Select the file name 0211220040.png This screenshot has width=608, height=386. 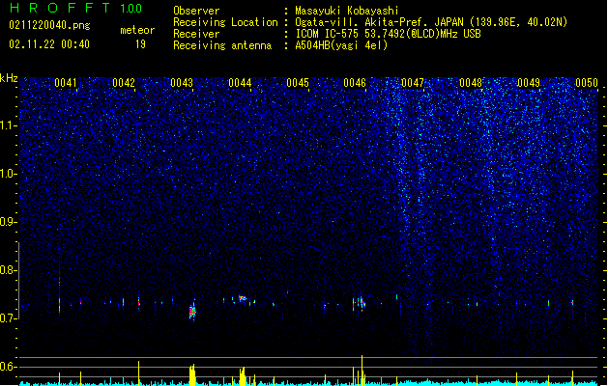[49, 25]
